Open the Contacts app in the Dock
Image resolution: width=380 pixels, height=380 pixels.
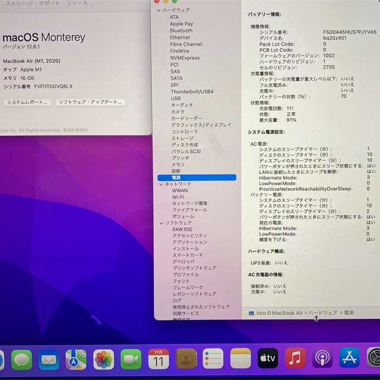186,359
